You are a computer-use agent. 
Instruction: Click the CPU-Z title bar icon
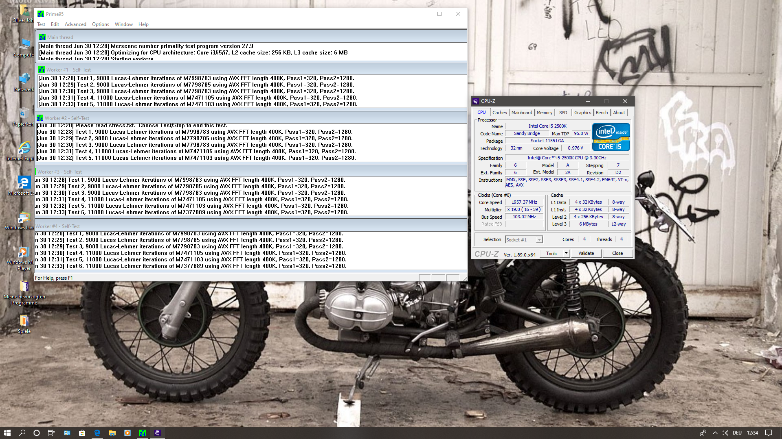(476, 101)
